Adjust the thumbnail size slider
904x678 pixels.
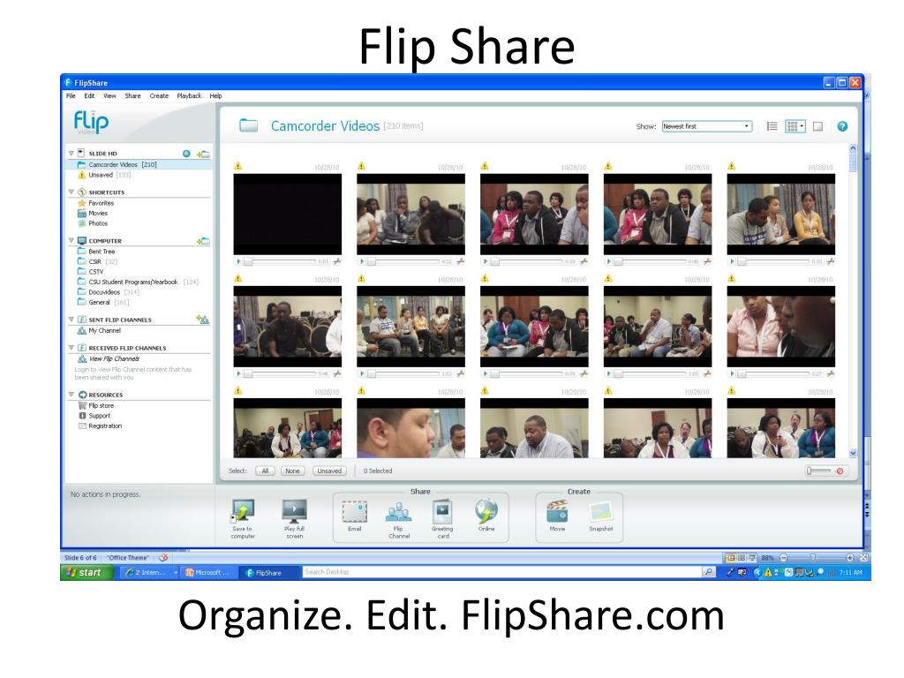(819, 471)
